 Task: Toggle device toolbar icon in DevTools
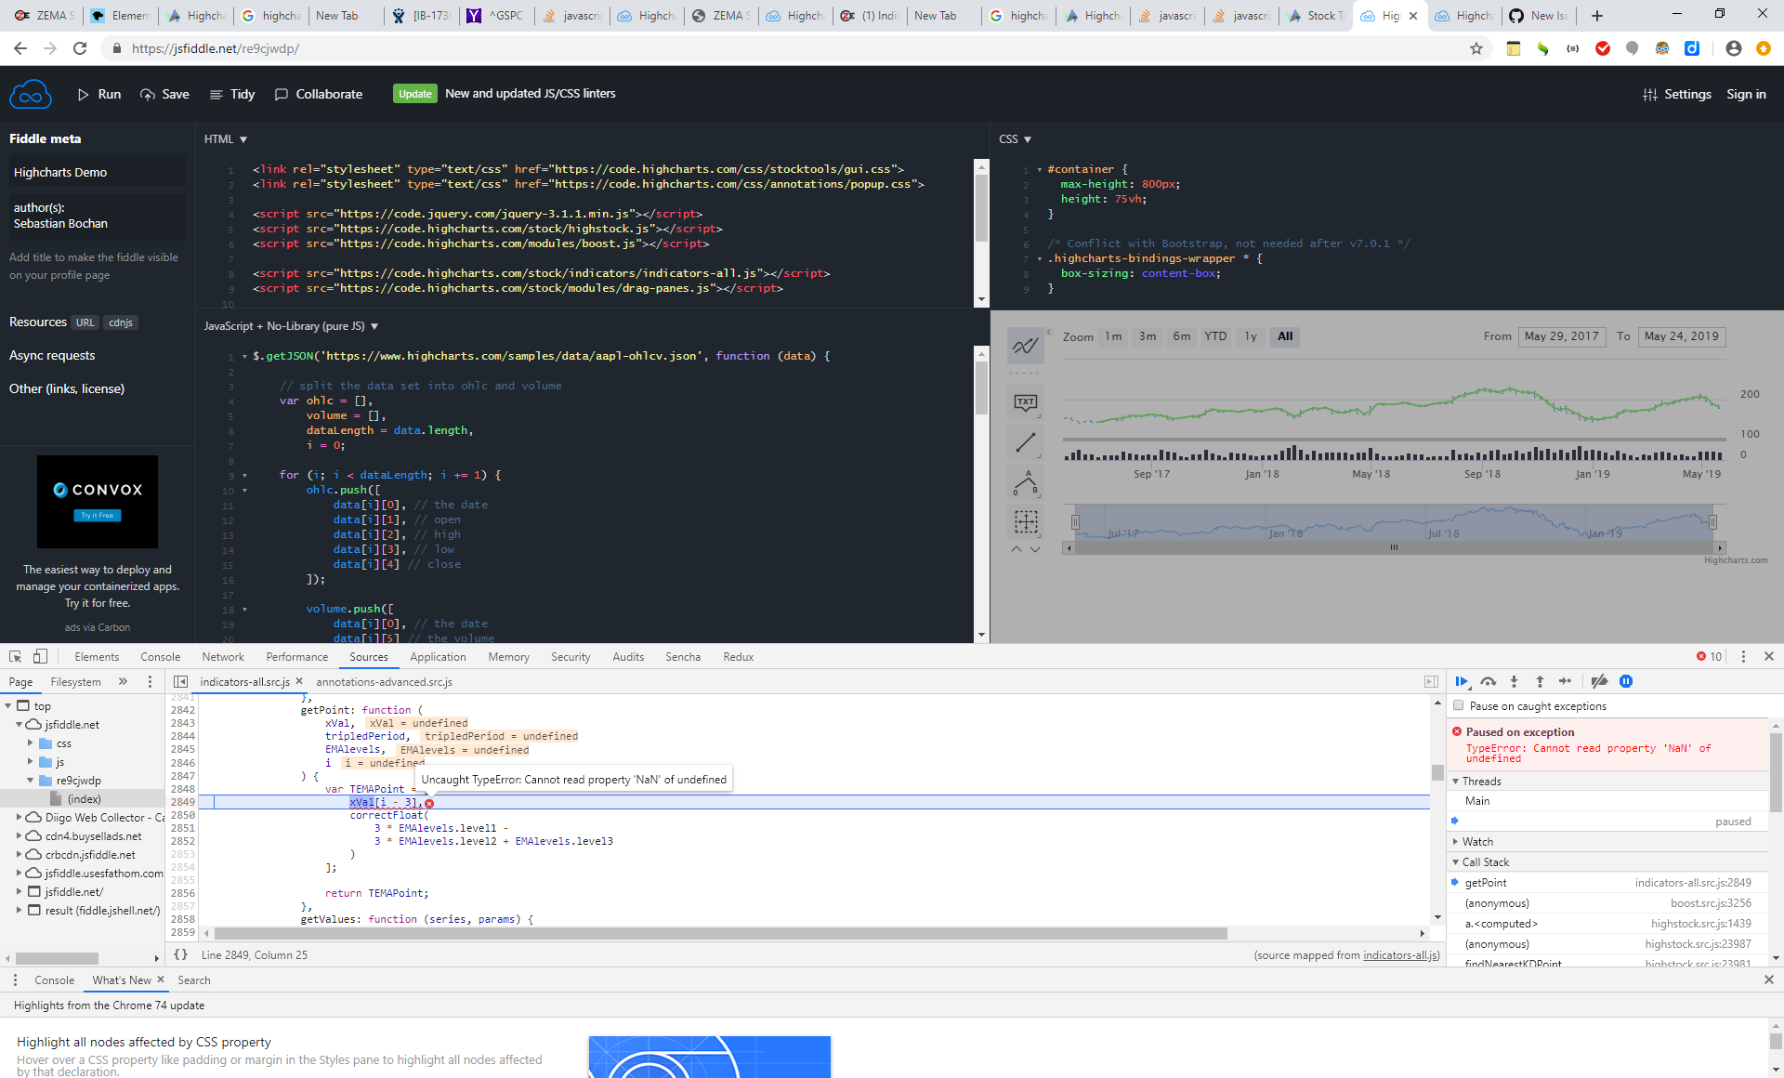[x=40, y=656]
